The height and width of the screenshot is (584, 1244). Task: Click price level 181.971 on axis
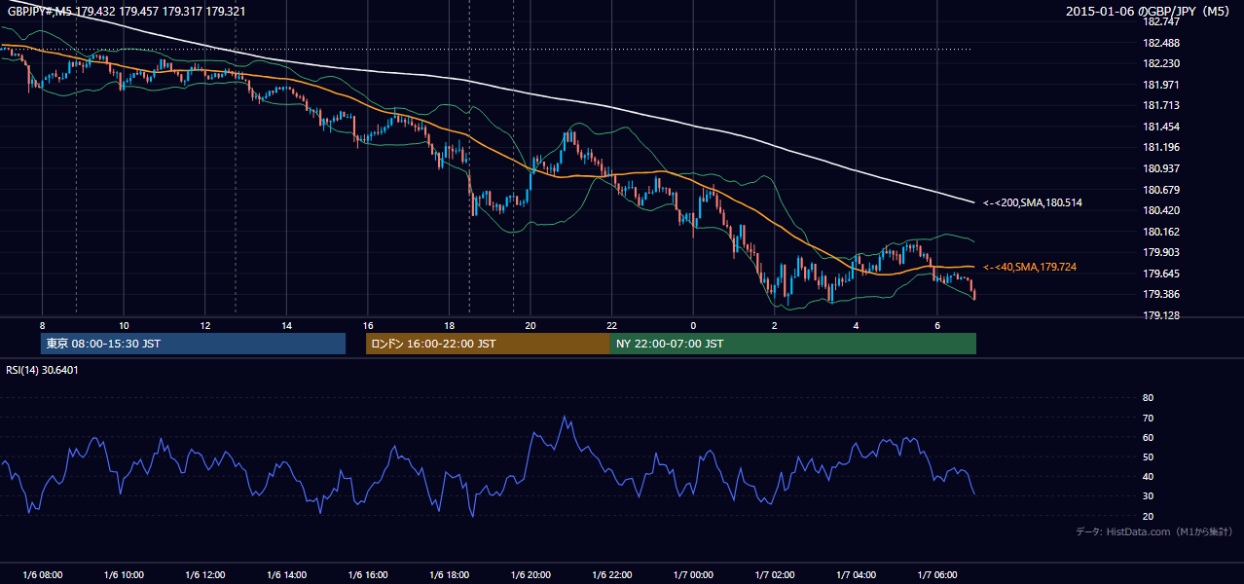pos(1160,85)
